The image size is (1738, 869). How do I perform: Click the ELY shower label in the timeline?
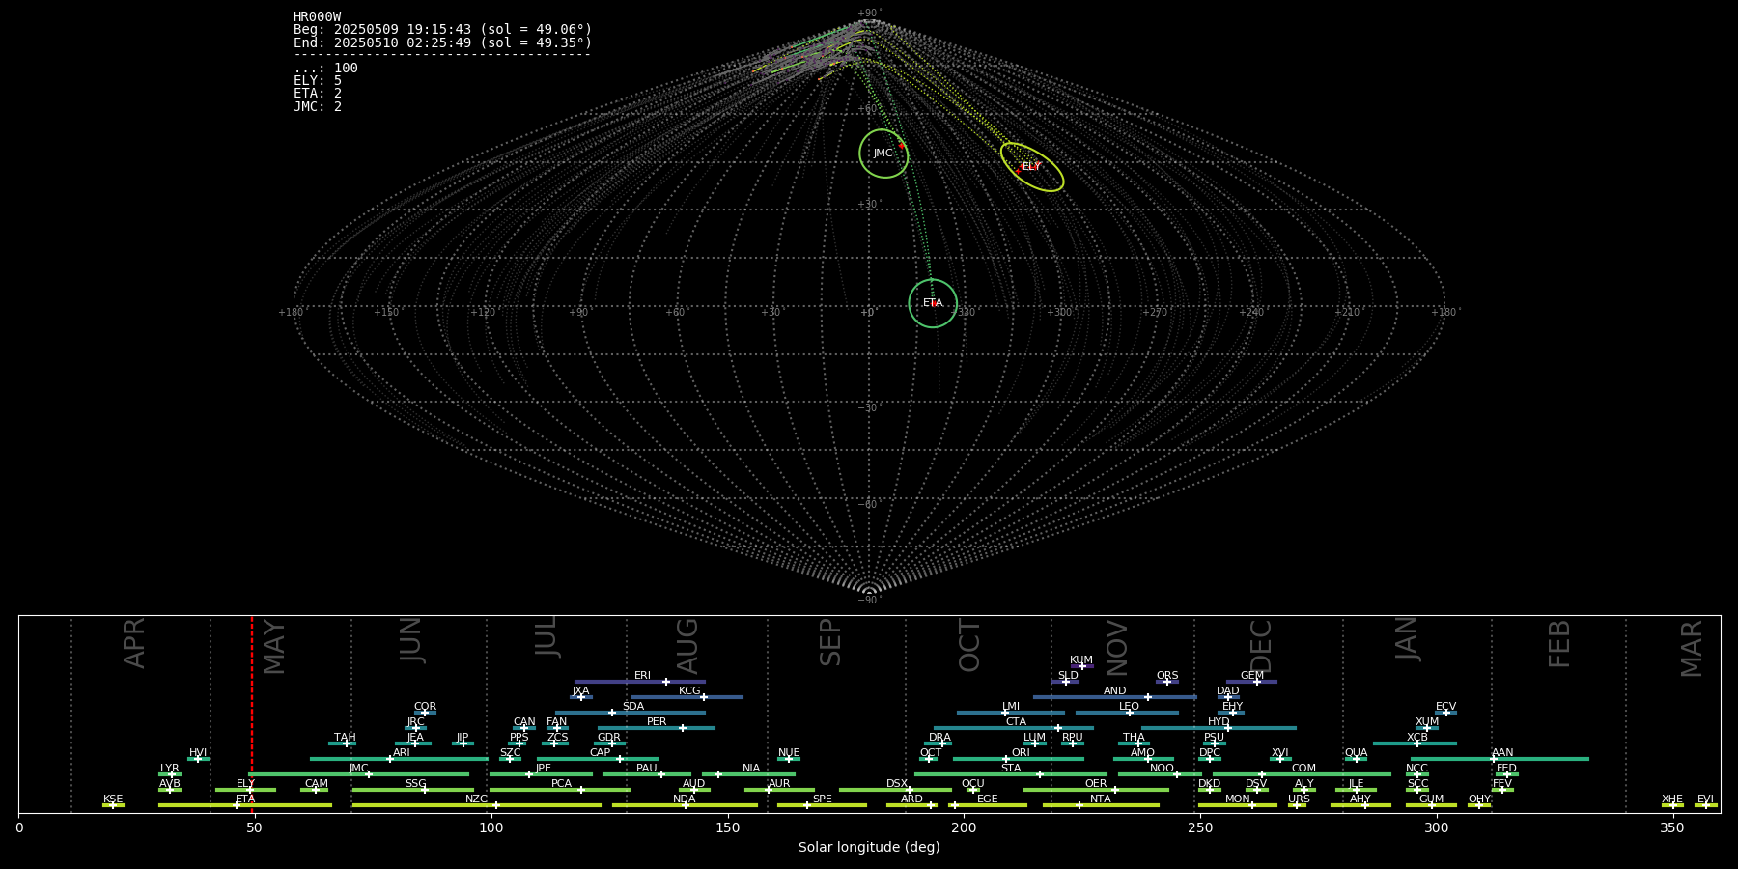[x=246, y=784]
